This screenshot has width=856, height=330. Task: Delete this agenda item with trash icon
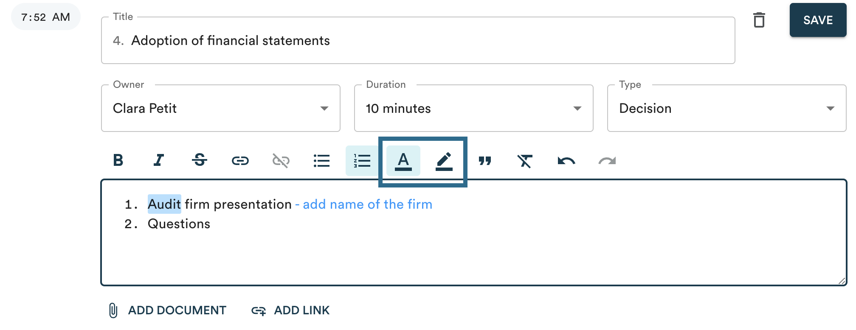759,20
